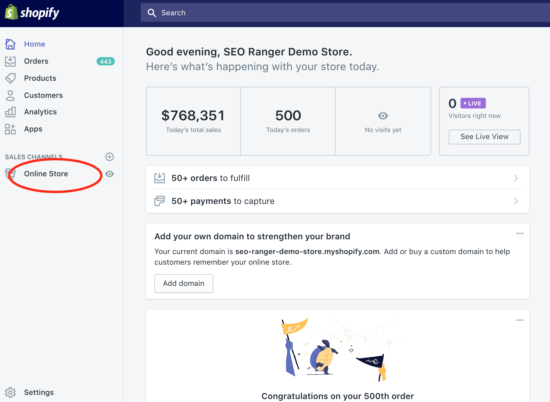Open 50+ payments to capture
The height and width of the screenshot is (402, 550).
coord(338,201)
